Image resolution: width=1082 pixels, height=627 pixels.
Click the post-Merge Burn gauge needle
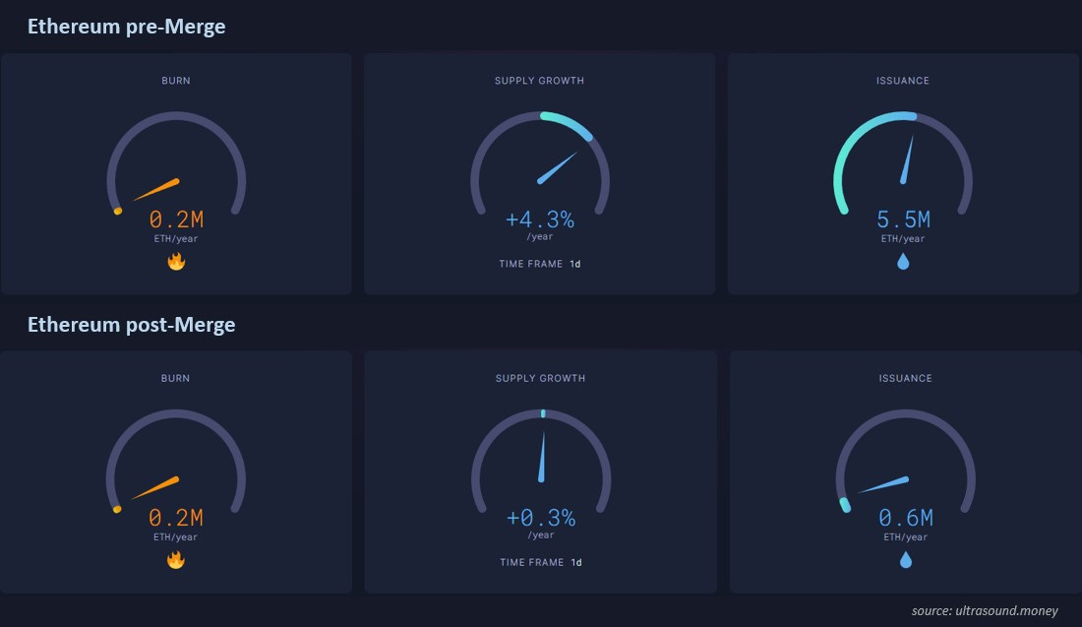[x=155, y=487]
